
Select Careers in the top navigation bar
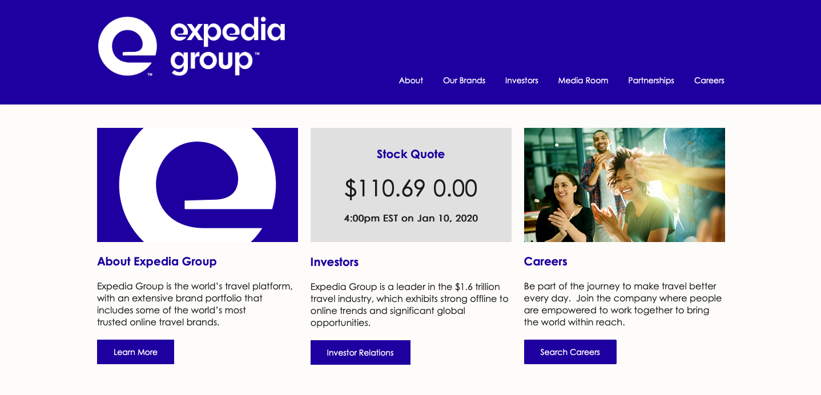point(709,80)
